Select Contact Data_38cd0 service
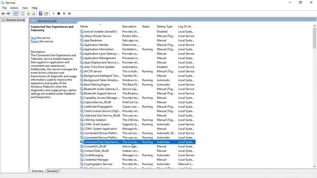 138,151
